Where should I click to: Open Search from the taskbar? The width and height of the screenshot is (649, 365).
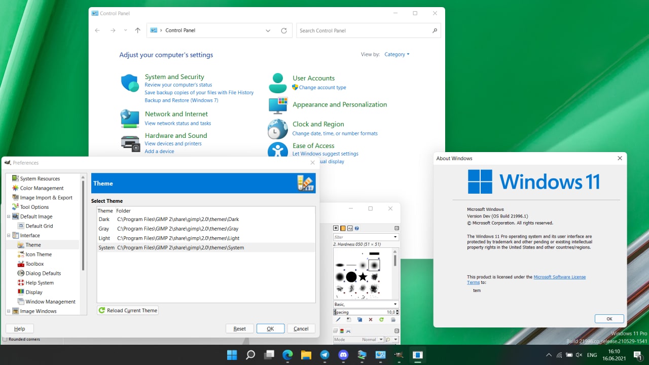pos(250,355)
